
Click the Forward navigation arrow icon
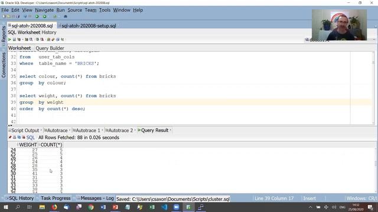tap(30, 16)
